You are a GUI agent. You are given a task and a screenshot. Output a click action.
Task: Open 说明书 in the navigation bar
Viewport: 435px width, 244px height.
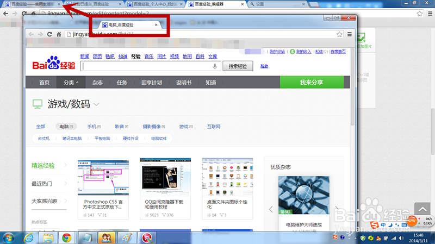[x=184, y=83]
